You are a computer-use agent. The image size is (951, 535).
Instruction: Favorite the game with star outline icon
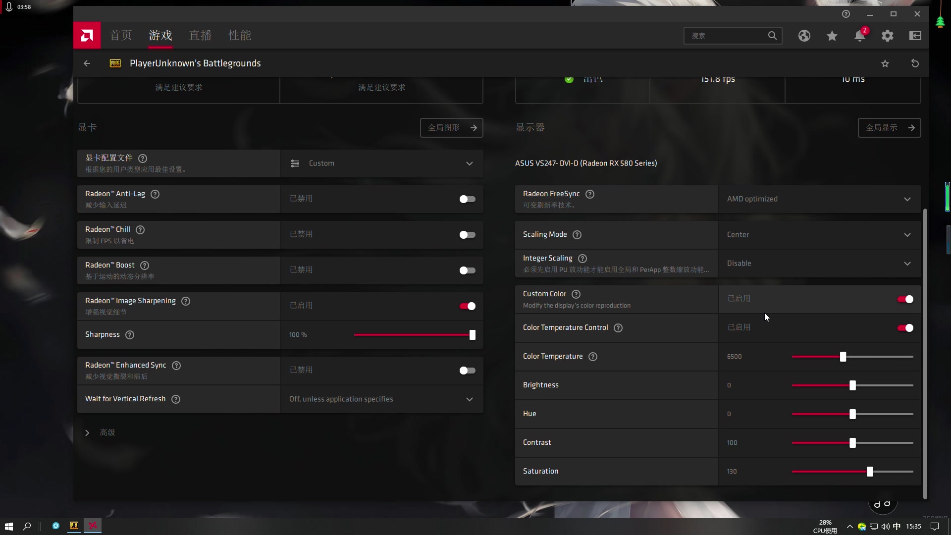coord(885,63)
